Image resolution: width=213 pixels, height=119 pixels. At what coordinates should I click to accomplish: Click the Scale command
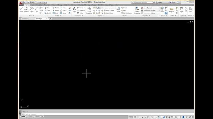(x=55, y=13)
